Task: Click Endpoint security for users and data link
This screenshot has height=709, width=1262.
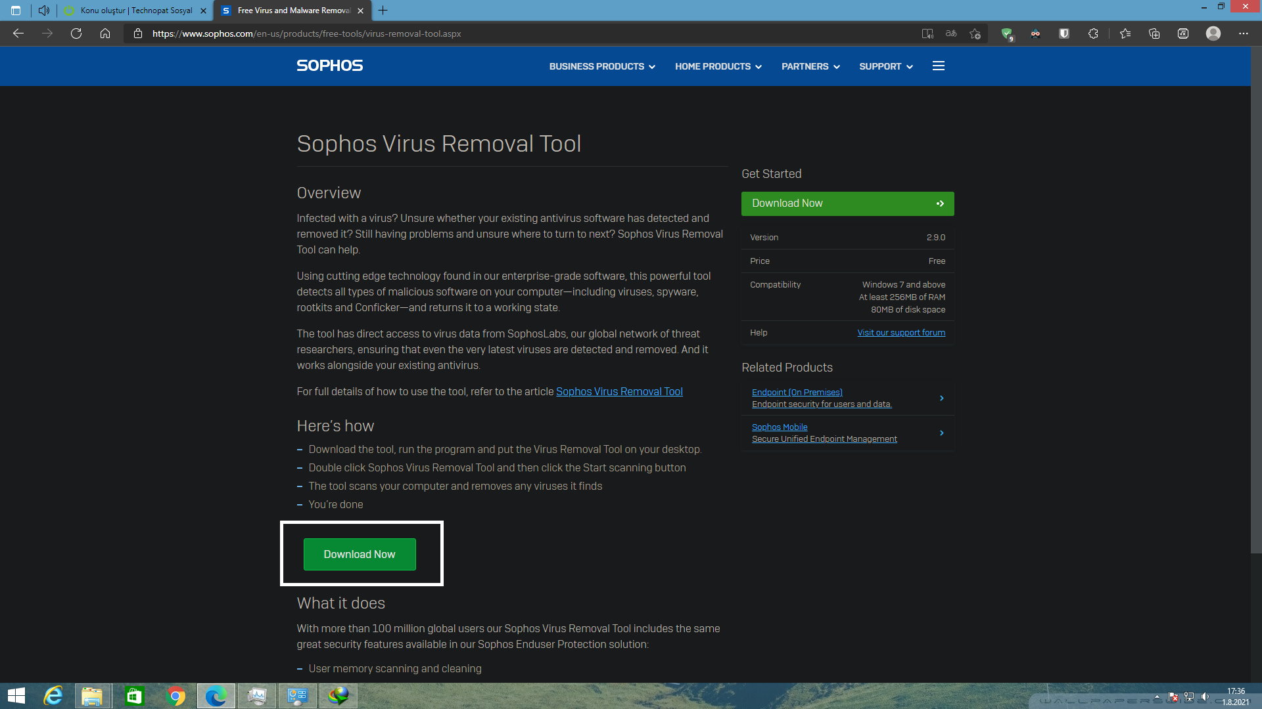Action: click(822, 404)
